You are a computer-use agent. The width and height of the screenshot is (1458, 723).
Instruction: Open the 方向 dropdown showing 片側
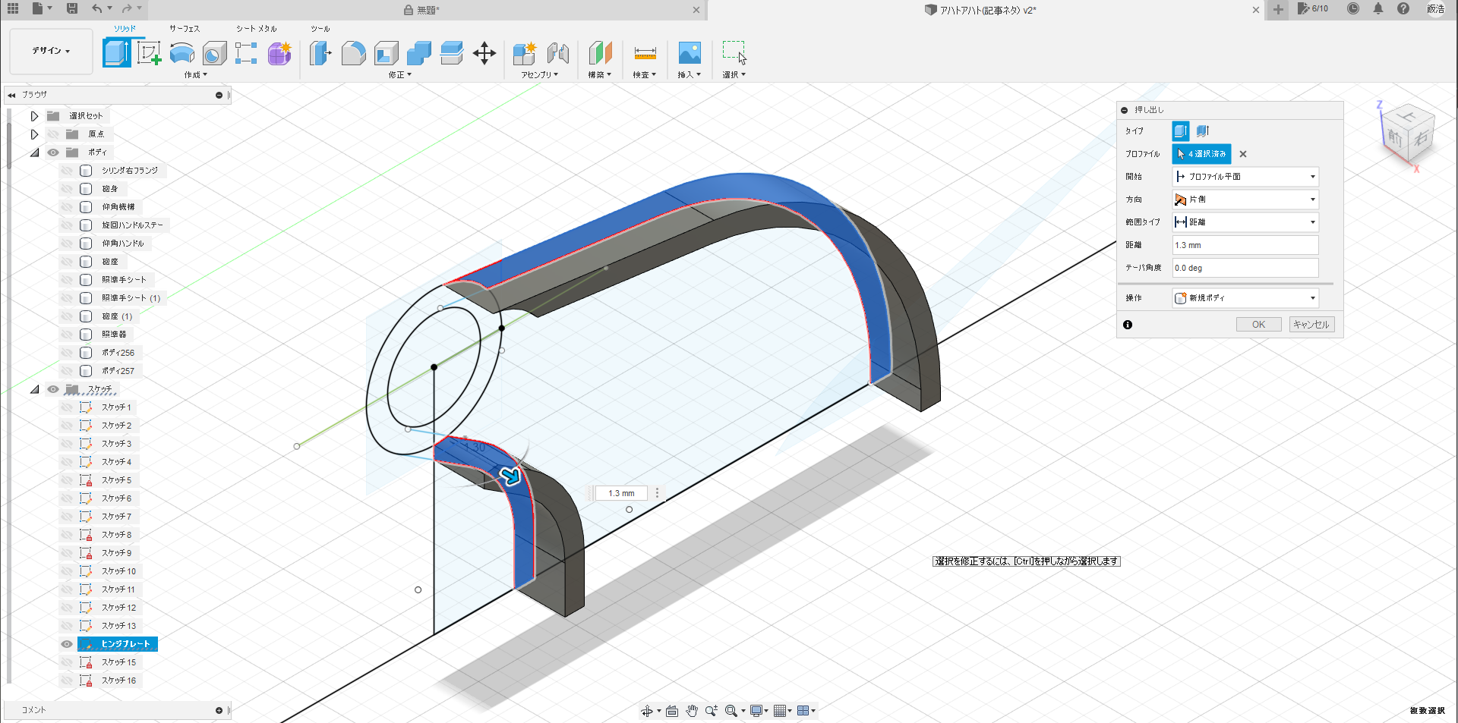pos(1245,200)
